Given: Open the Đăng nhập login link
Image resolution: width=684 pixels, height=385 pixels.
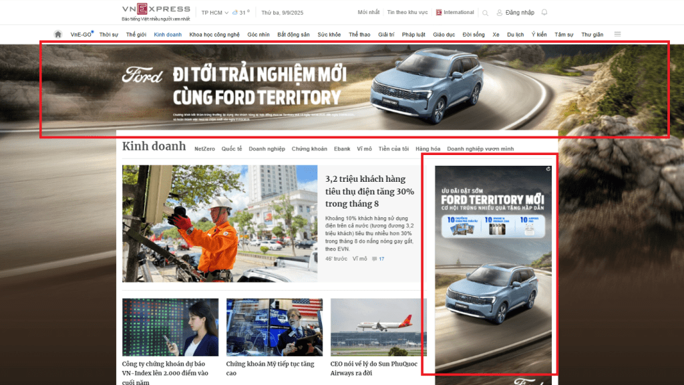Looking at the screenshot, I should pyautogui.click(x=519, y=13).
